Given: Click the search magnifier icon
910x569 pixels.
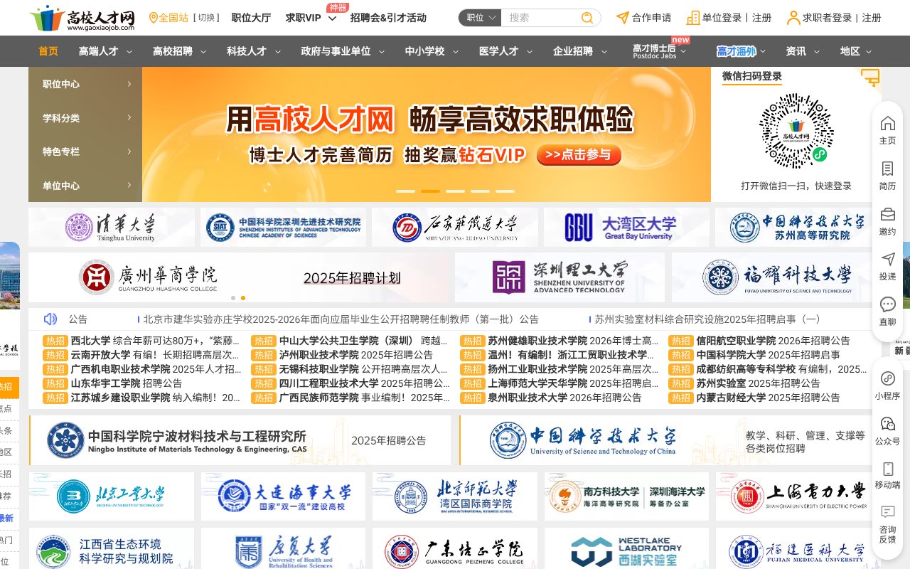Looking at the screenshot, I should pos(588,16).
